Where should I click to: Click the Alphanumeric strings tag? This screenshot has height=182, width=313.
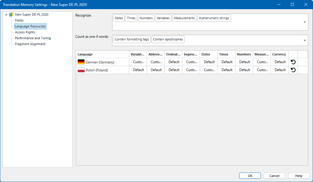214,18
